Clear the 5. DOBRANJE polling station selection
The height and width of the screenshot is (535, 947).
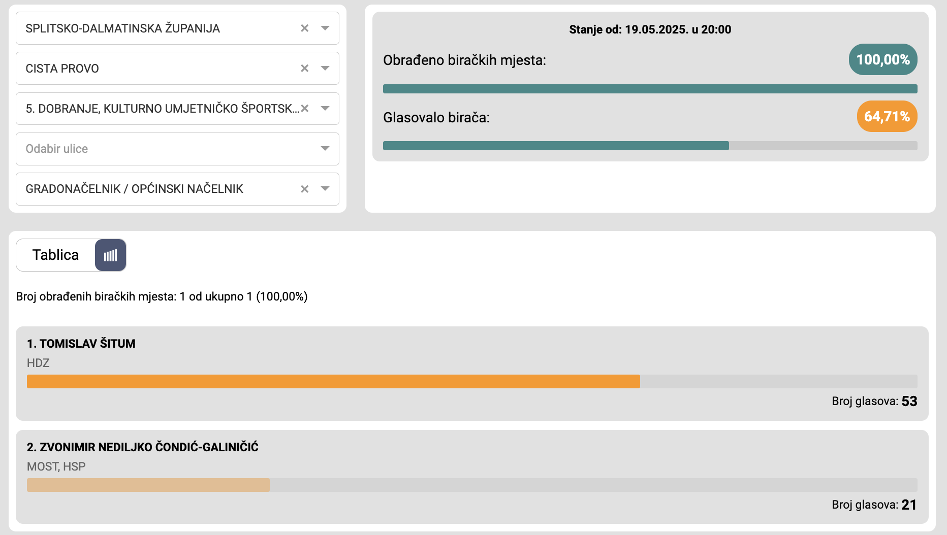[305, 109]
